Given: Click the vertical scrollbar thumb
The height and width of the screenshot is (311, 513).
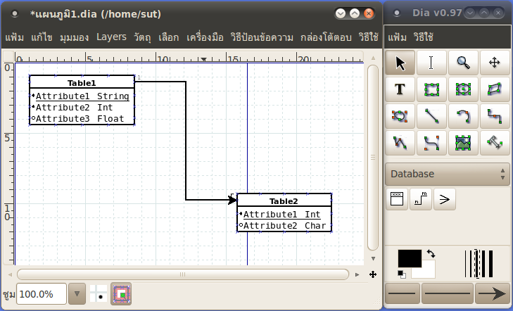Looking at the screenshot, I should coord(373,158).
